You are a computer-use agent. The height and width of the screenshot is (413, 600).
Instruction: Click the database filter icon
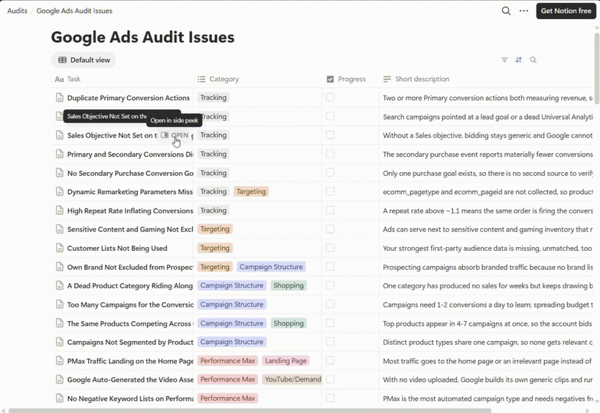point(504,60)
